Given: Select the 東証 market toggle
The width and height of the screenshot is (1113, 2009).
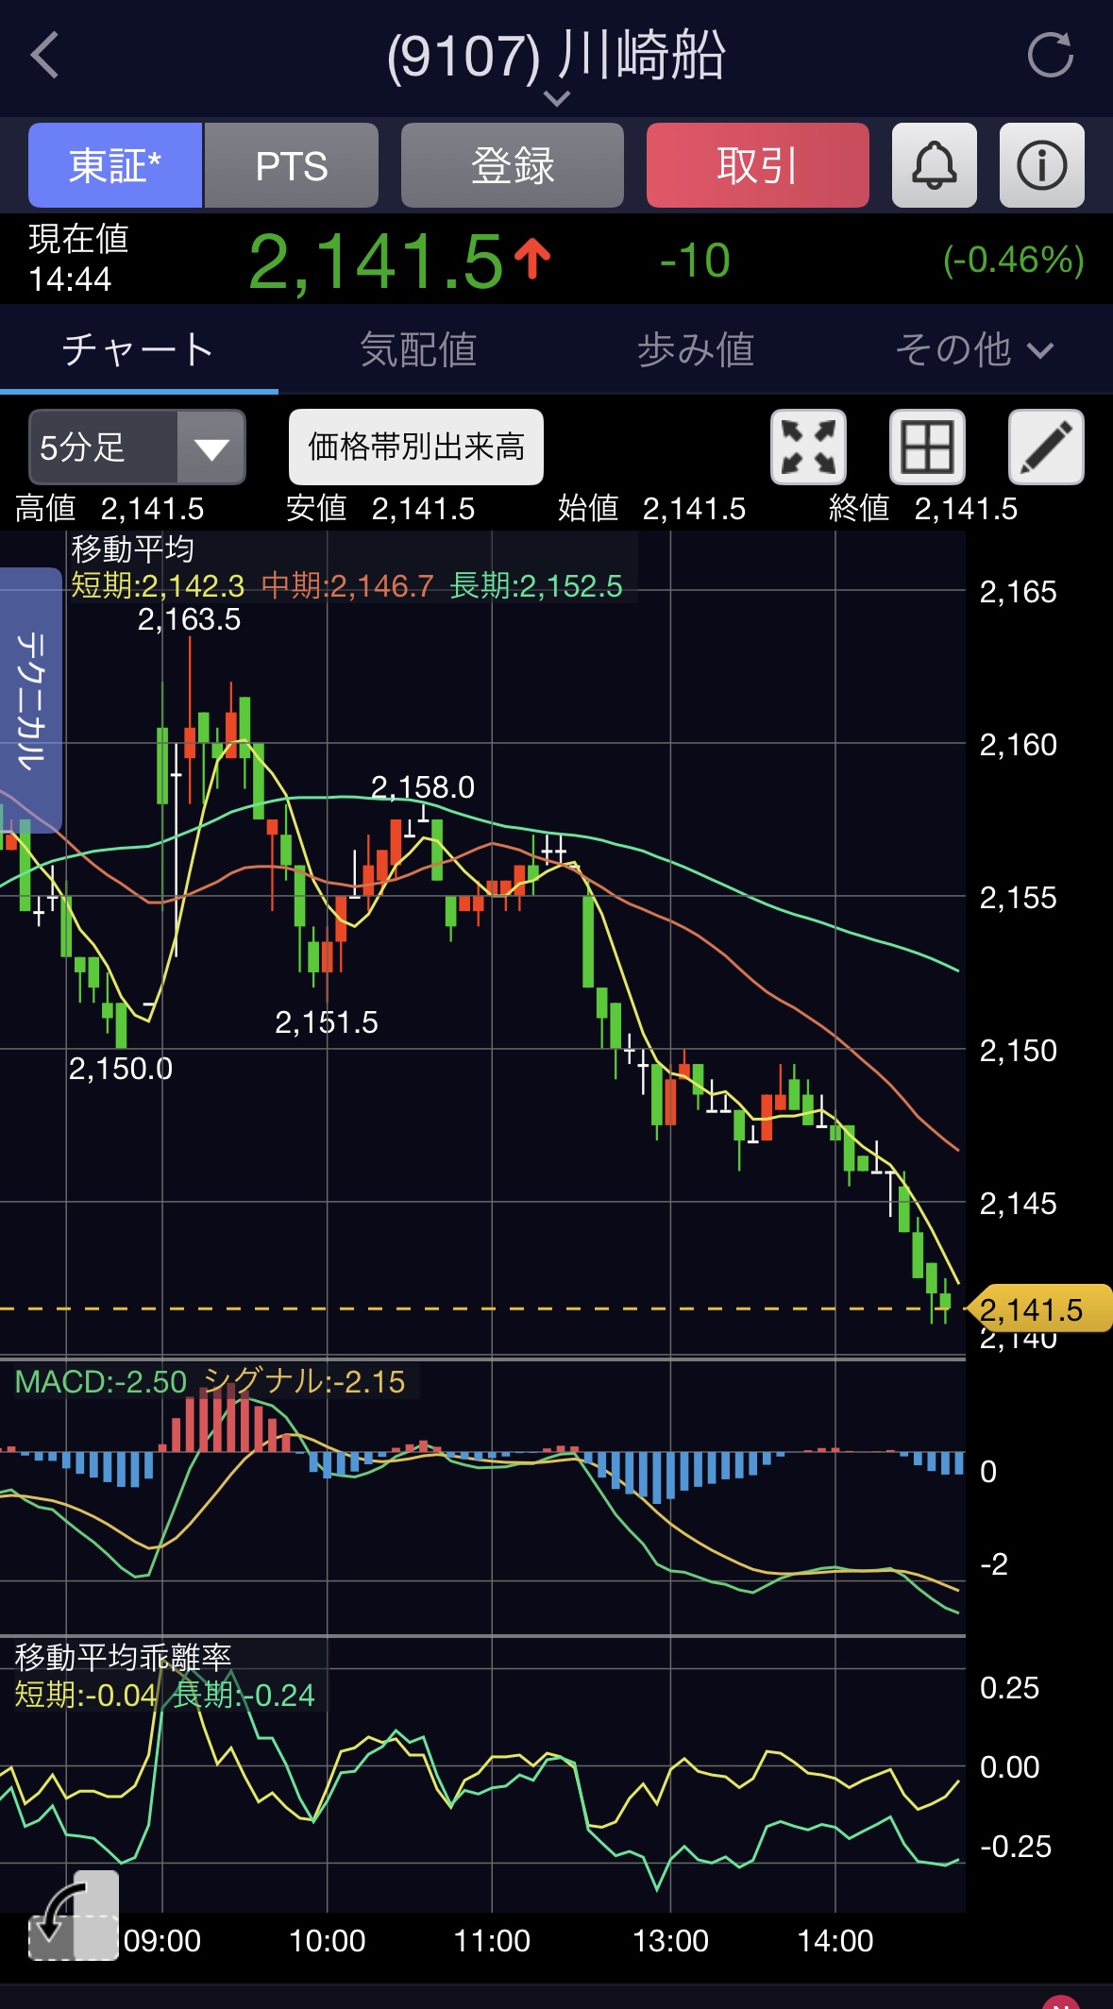Looking at the screenshot, I should 115,165.
